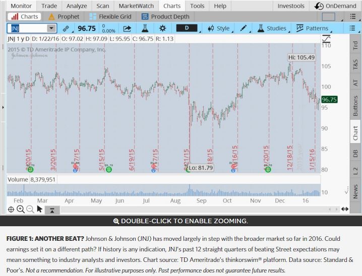Select the Charts sub-tab
362x276 pixels.
click(x=25, y=17)
